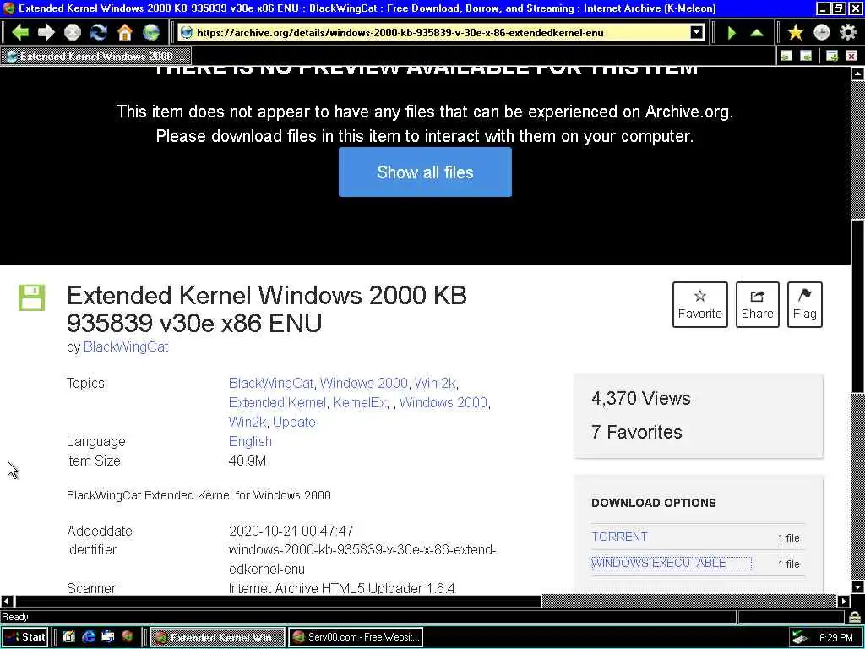The image size is (865, 649).
Task: Click the Share button
Action: (758, 304)
